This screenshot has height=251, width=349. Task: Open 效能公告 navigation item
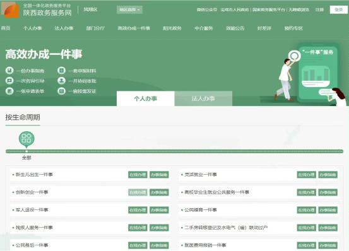[x=235, y=28]
